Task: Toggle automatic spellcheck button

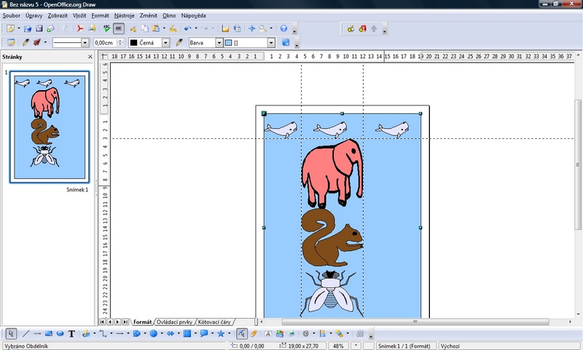Action: pyautogui.click(x=119, y=29)
